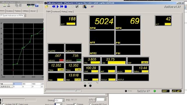Click the AFR2 gauge panel
187x105 pixels.
(x=102, y=50)
